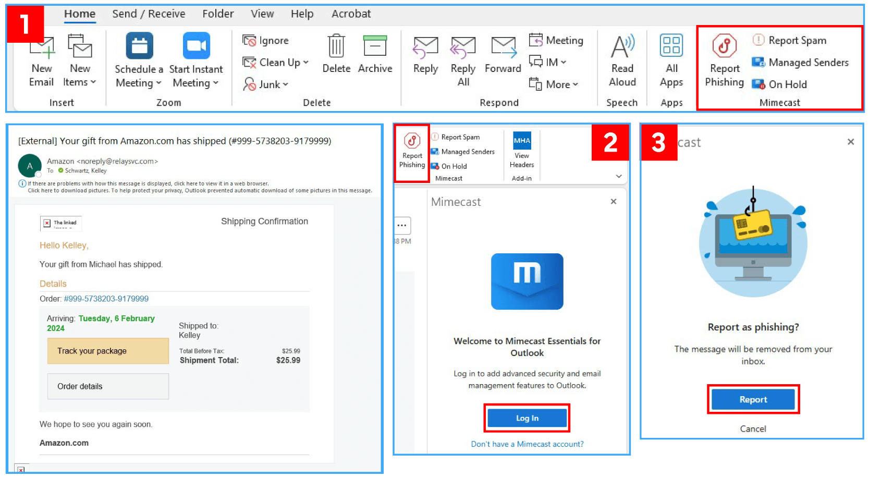Image resolution: width=869 pixels, height=478 pixels.
Task: Switch to the Send / Receive tab
Action: (149, 14)
